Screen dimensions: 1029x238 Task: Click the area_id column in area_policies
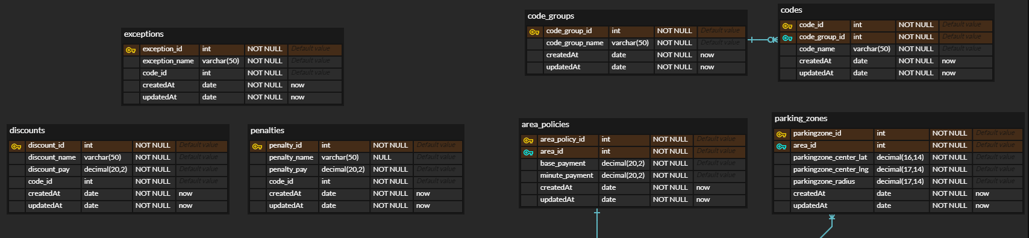(x=551, y=151)
